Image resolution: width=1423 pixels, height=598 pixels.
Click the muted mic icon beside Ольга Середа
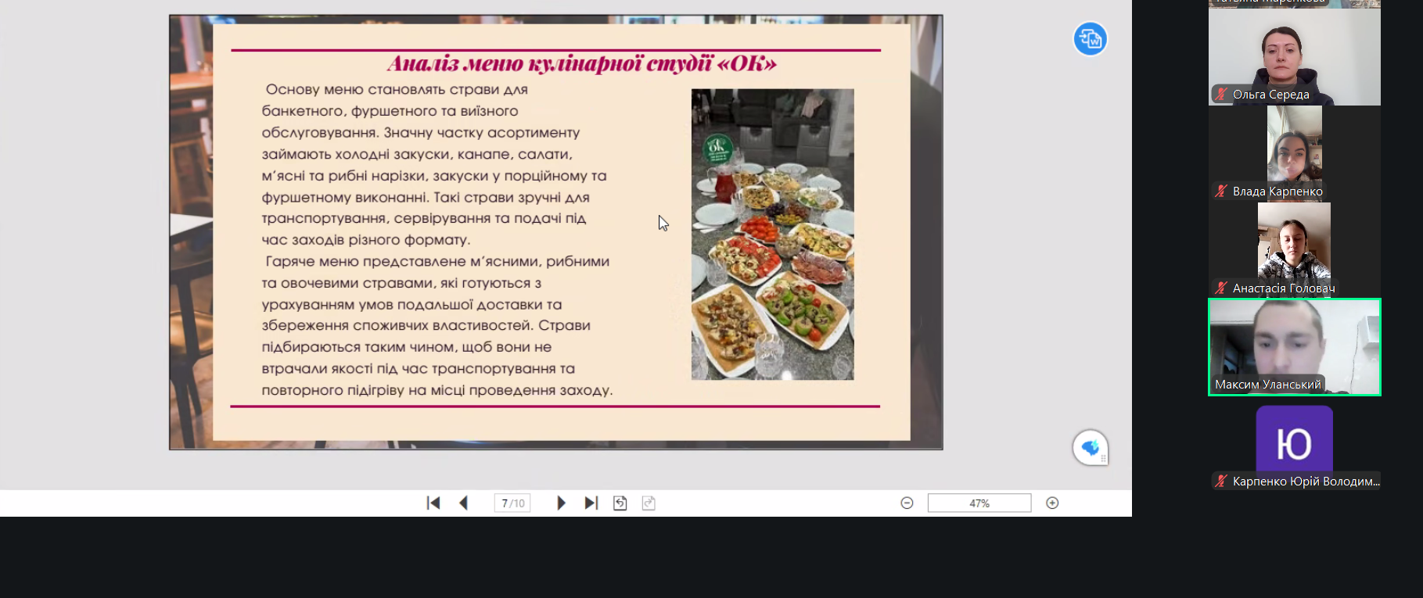(1221, 95)
